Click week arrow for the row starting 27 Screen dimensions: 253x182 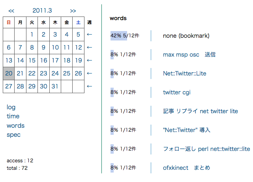(x=90, y=86)
